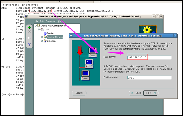183x116 pixels.
Task: Select Oracle Net Configuration root item
Action: [x=53, y=26]
